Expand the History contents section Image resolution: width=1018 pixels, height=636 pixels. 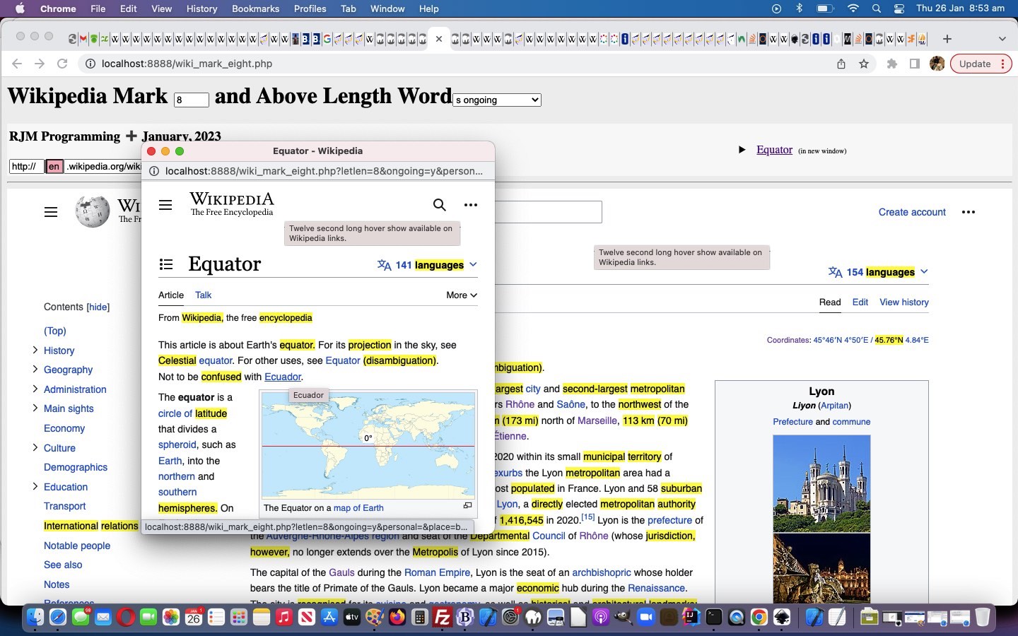35,350
